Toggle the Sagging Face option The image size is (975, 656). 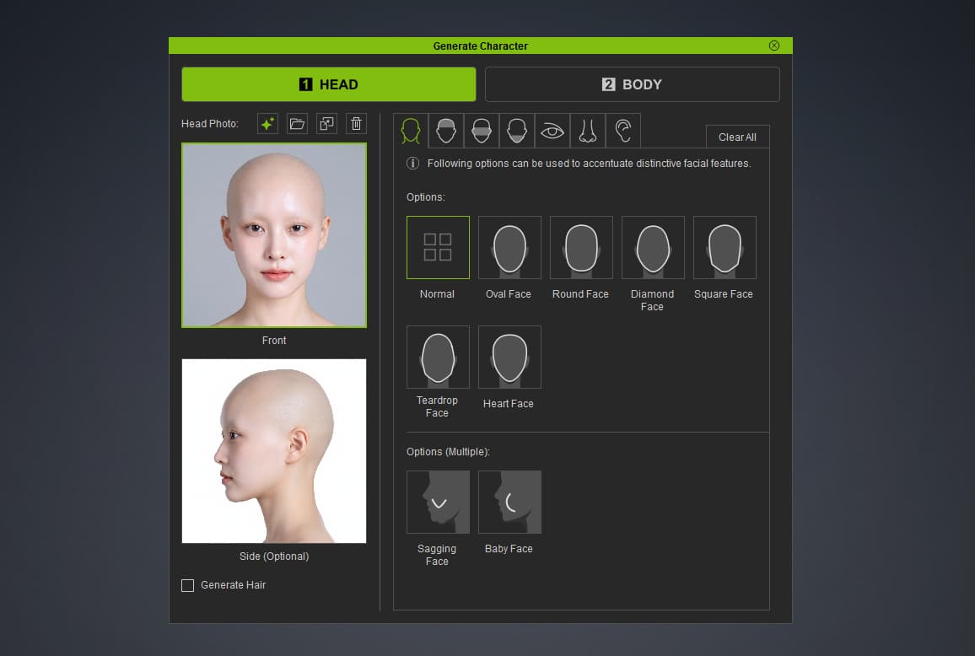(x=438, y=502)
